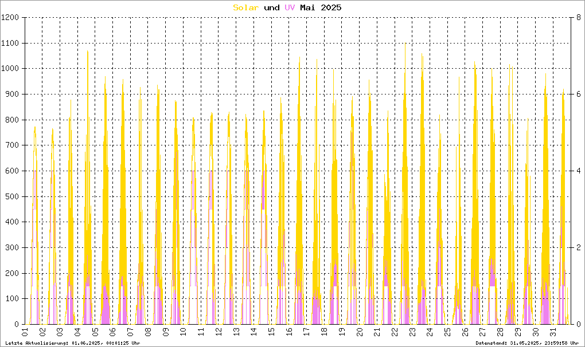Click the tallest solar peak on day 22
Image resolution: width=585 pixels, height=347 pixels.
[x=405, y=44]
